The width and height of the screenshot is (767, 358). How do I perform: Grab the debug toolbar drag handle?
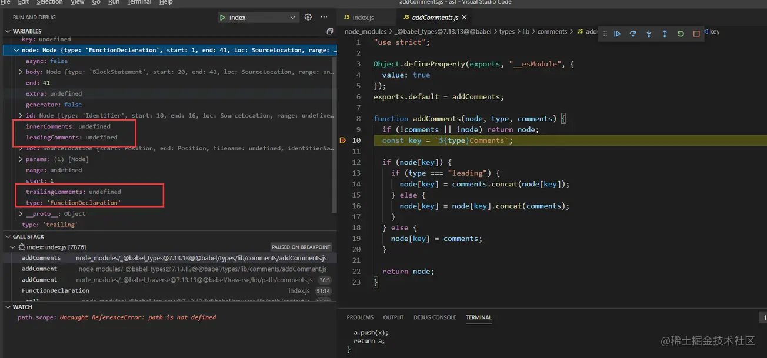pos(605,34)
